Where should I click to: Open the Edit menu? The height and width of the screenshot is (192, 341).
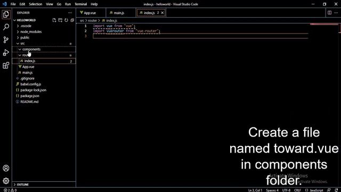[x=22, y=4]
